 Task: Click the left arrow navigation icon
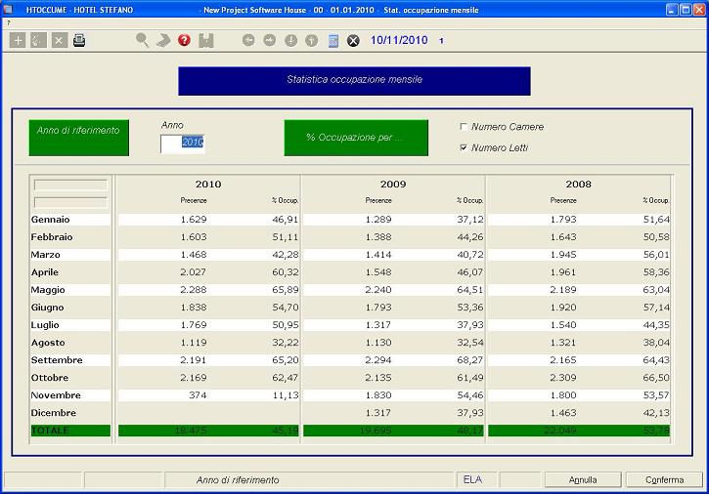[248, 40]
